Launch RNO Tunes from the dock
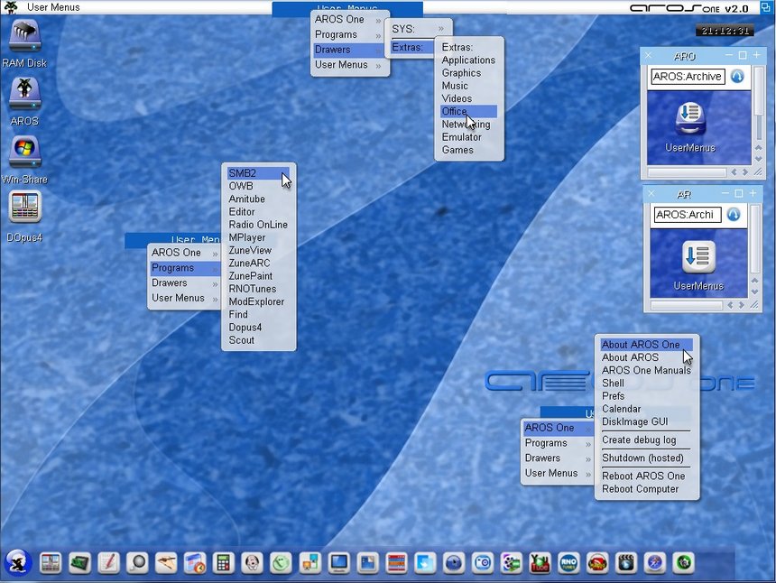Viewport: 776px width, 583px height. 568,562
